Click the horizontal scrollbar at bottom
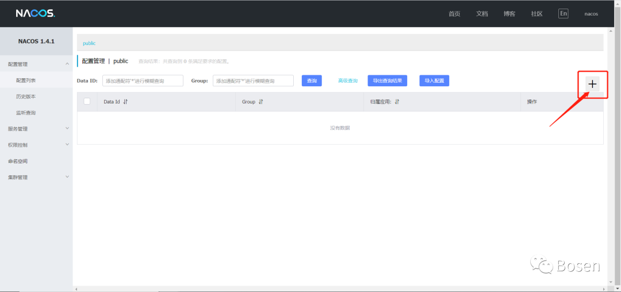The height and width of the screenshot is (292, 621). (340, 289)
